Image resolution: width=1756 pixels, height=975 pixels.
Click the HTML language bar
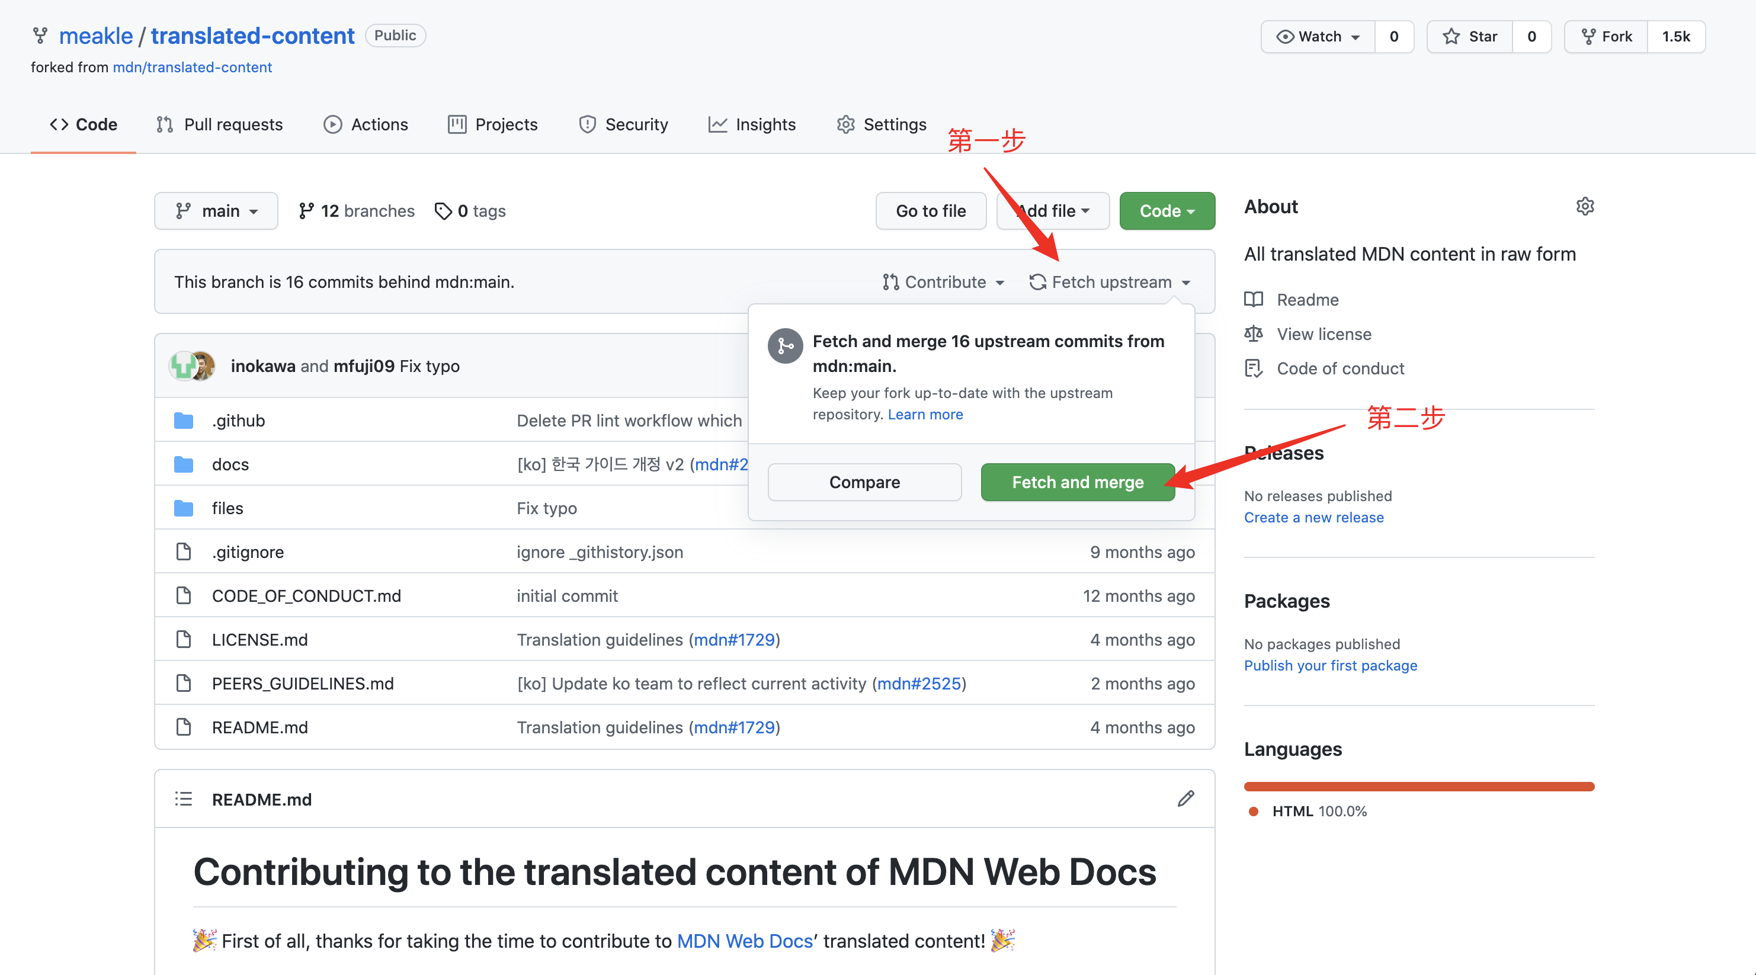(1418, 786)
